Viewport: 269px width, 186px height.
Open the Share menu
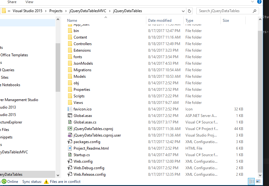[11, 2]
